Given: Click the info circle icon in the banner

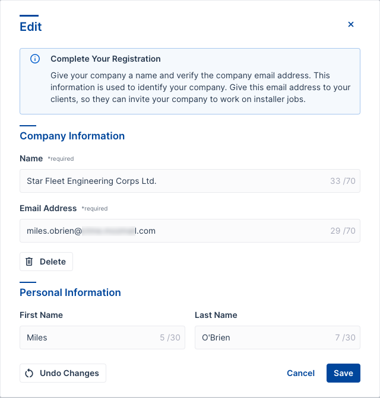Looking at the screenshot, I should tap(35, 59).
